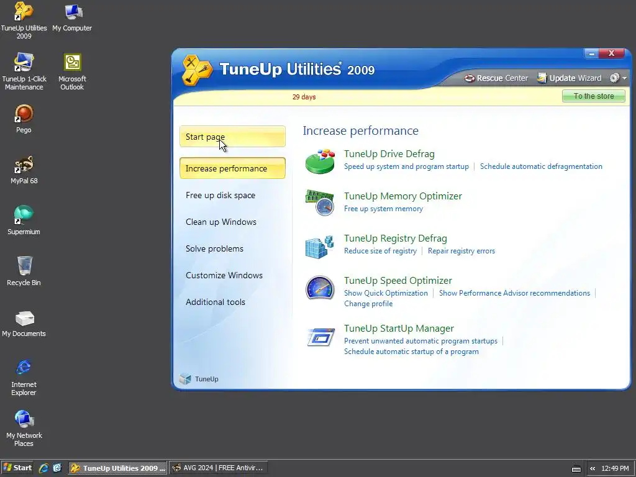Click the TuneUp Speed Optimizer gauge icon
The height and width of the screenshot is (477, 636).
pos(320,288)
